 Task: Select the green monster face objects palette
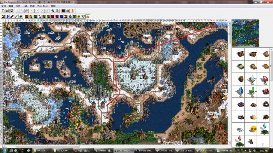coord(74,16)
